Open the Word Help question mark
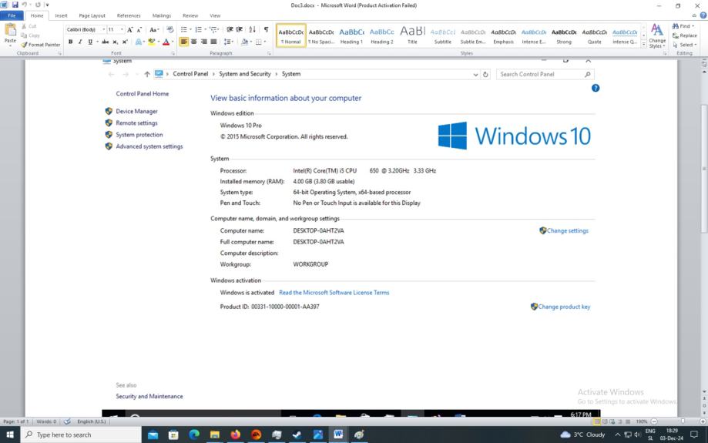 click(703, 15)
